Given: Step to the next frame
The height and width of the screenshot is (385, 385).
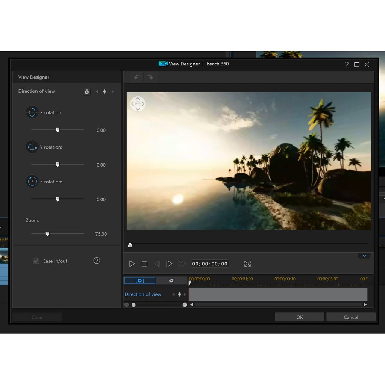Looking at the screenshot, I should coord(170,264).
